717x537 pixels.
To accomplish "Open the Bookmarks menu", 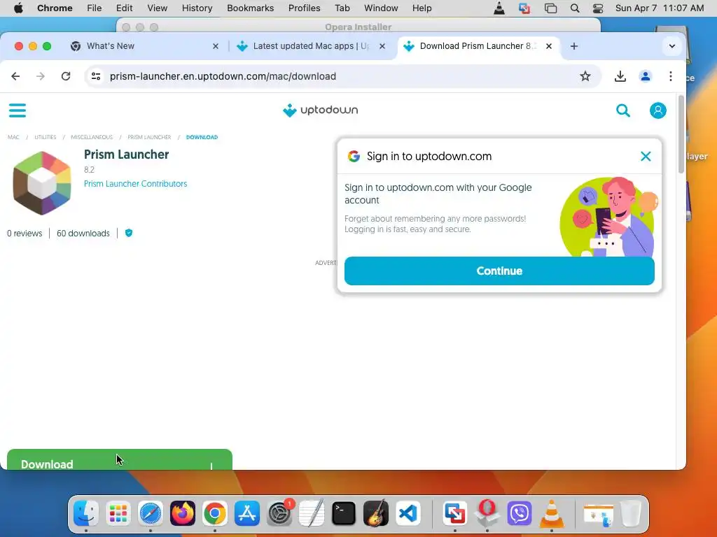I will click(250, 8).
